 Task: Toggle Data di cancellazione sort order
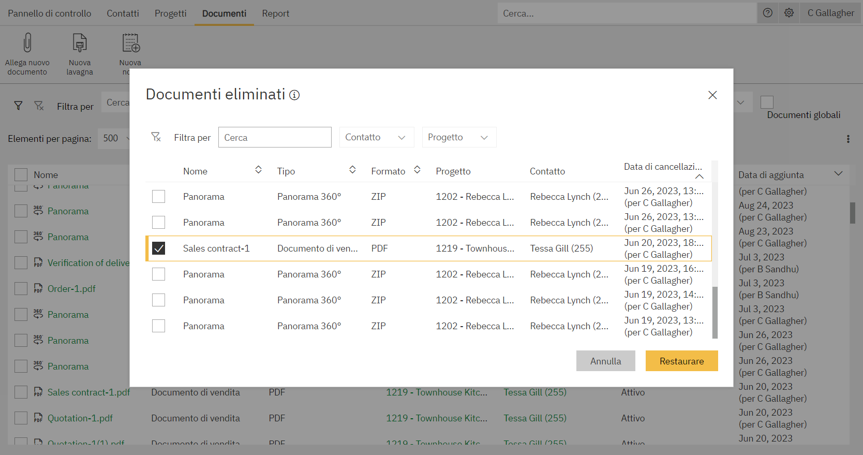[699, 177]
